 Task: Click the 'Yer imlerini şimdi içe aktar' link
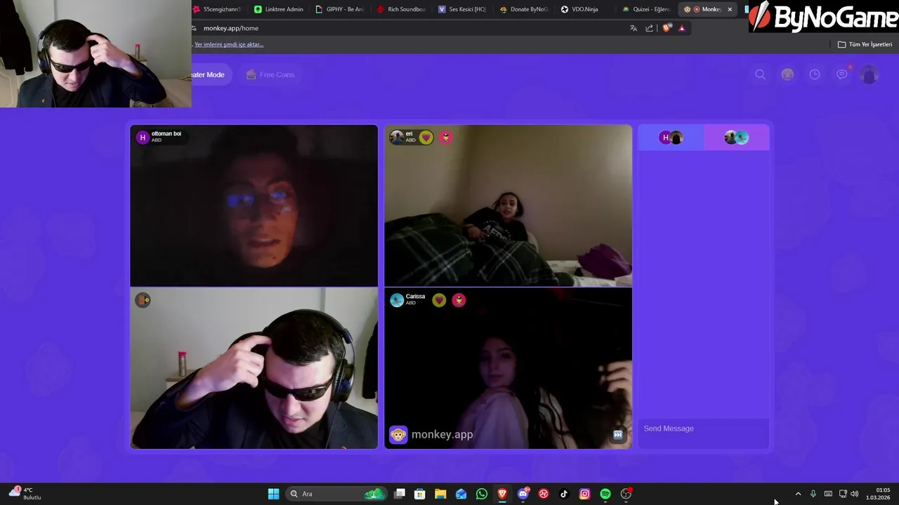[229, 44]
